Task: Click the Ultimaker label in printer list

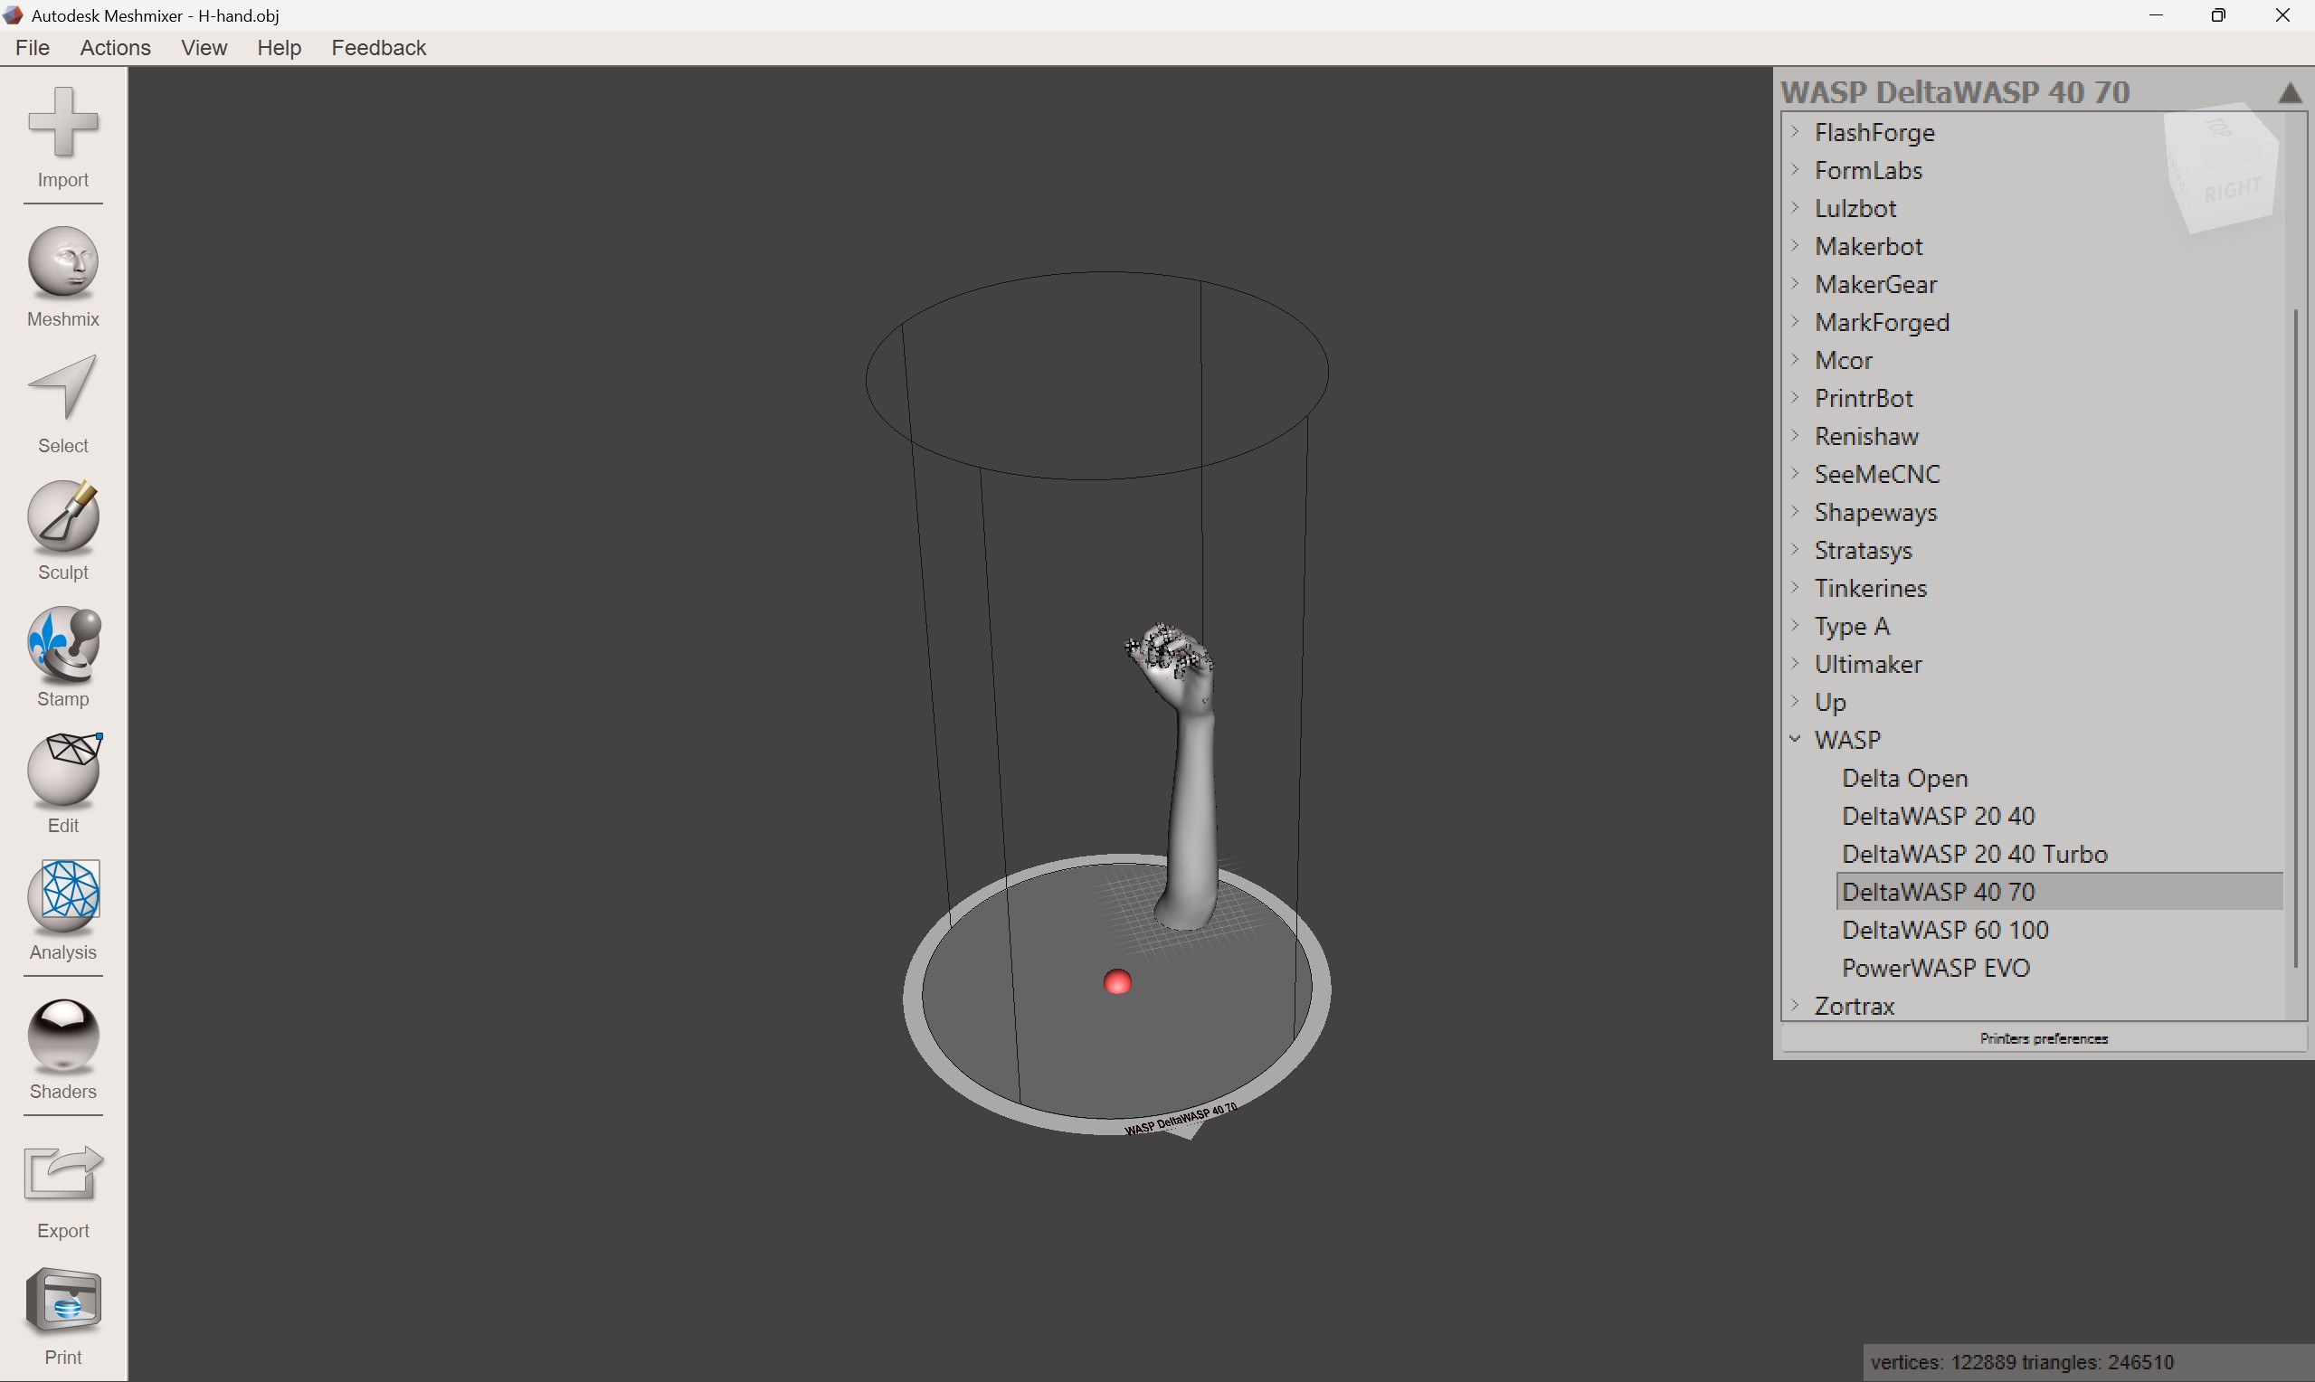Action: tap(1867, 664)
